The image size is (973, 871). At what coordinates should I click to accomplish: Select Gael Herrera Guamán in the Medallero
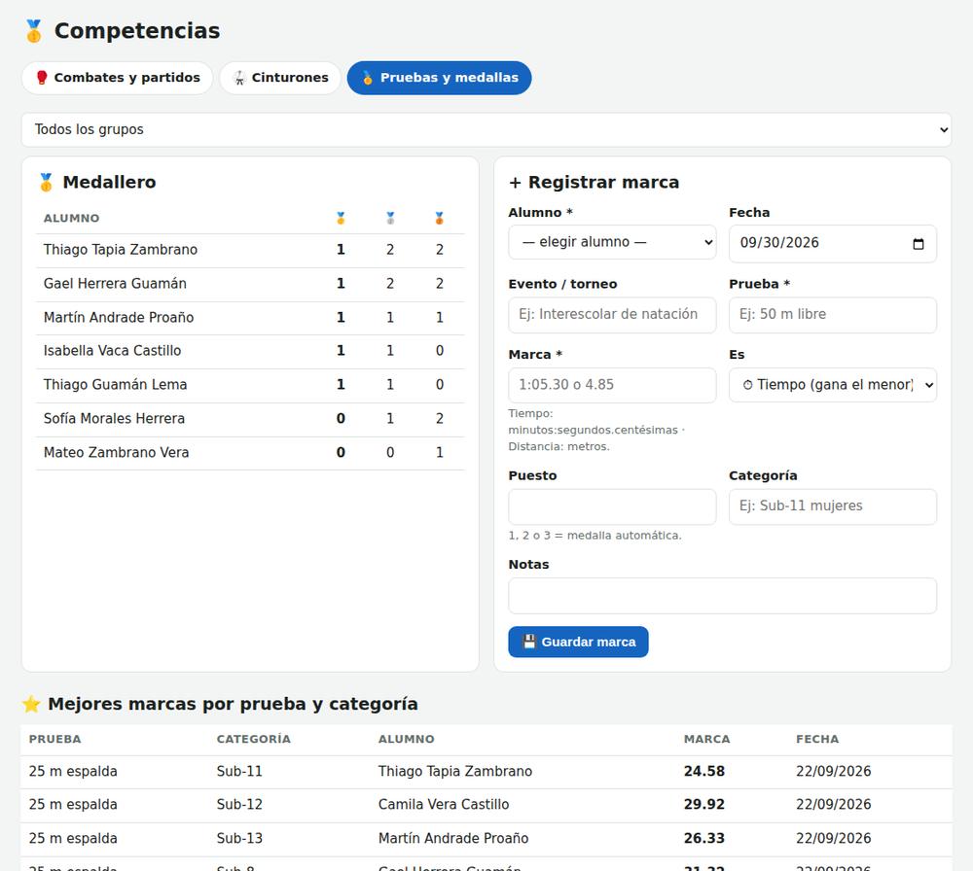(250, 285)
